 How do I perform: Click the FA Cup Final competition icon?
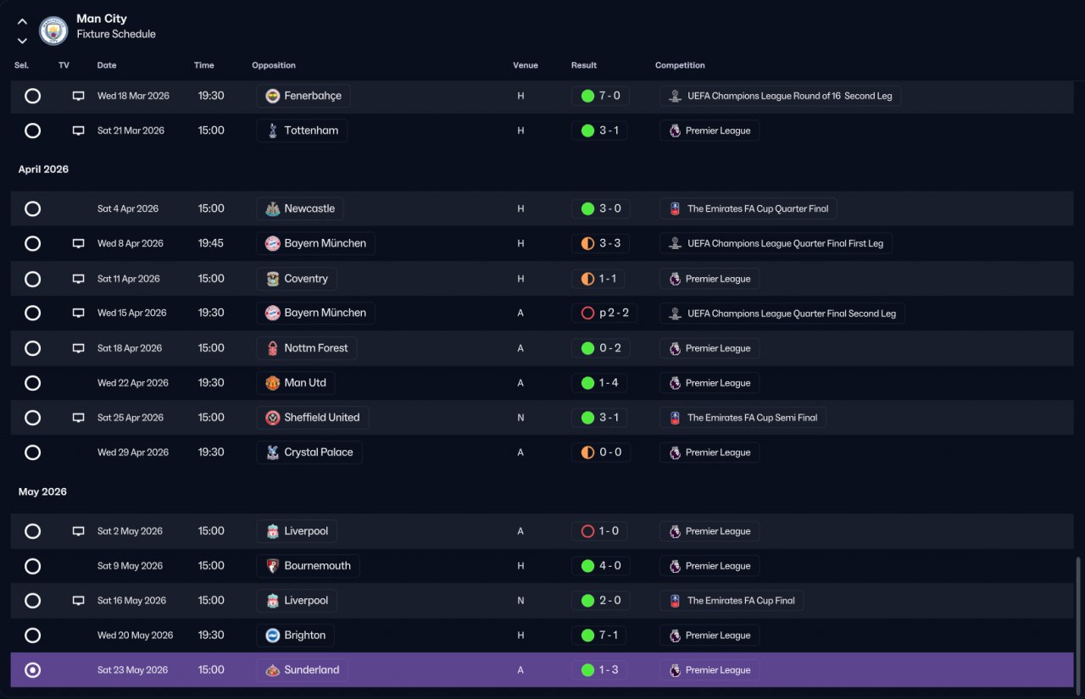click(x=675, y=601)
